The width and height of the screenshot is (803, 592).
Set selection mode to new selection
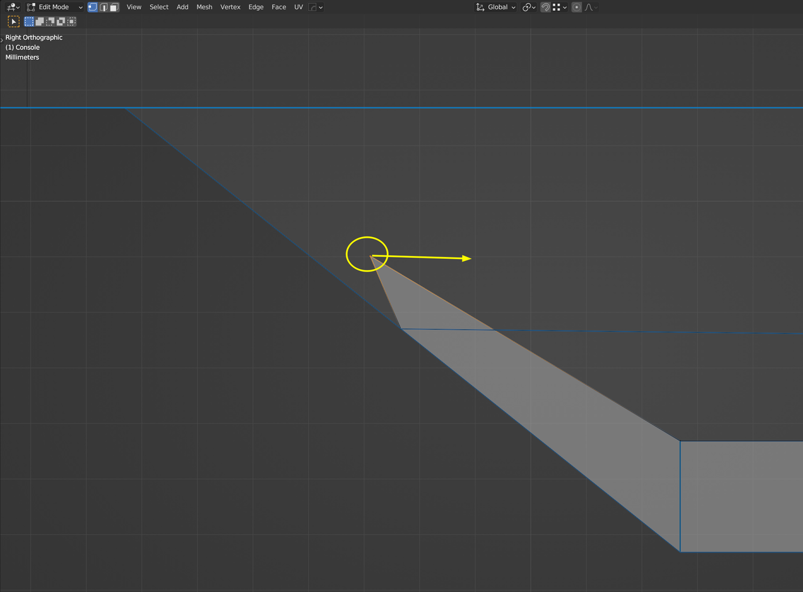[29, 21]
